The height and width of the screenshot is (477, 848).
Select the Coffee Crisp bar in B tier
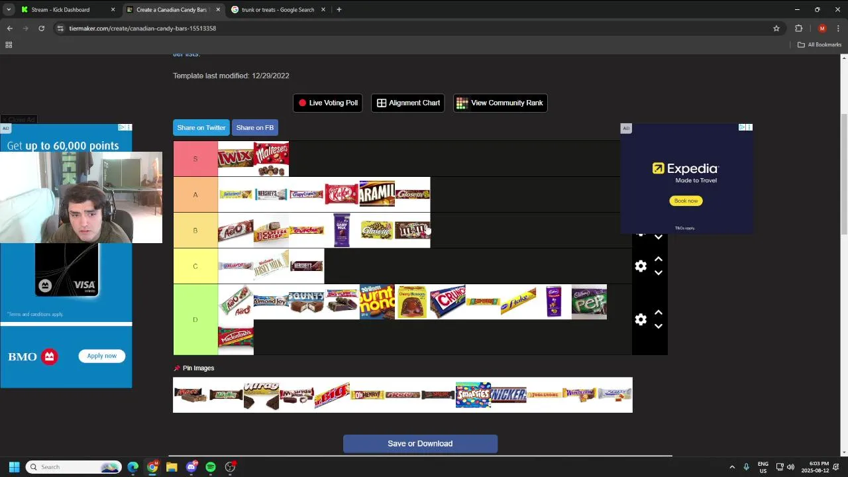coord(271,231)
